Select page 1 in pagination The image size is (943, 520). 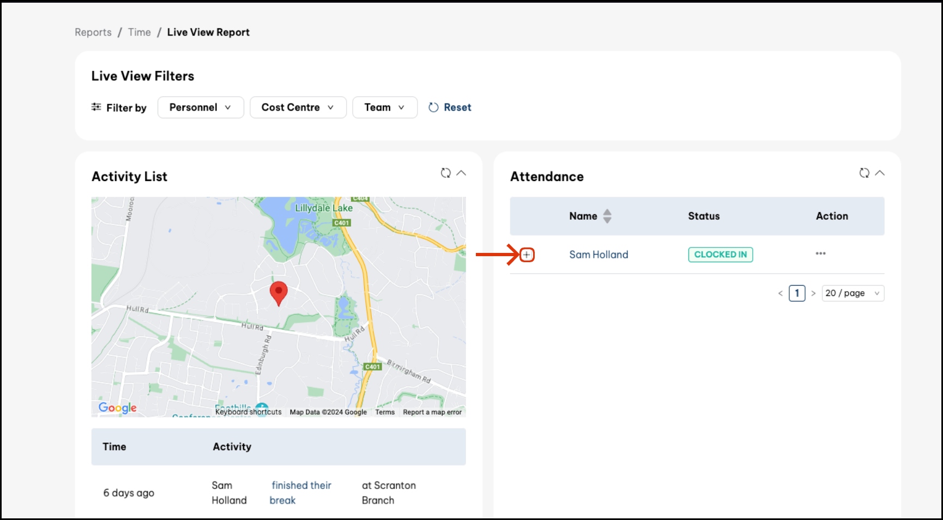(x=797, y=293)
